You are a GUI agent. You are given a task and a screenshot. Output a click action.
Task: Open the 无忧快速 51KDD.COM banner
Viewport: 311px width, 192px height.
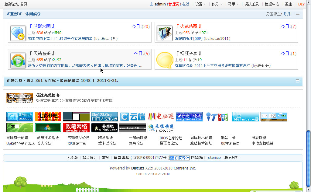[161, 127]
